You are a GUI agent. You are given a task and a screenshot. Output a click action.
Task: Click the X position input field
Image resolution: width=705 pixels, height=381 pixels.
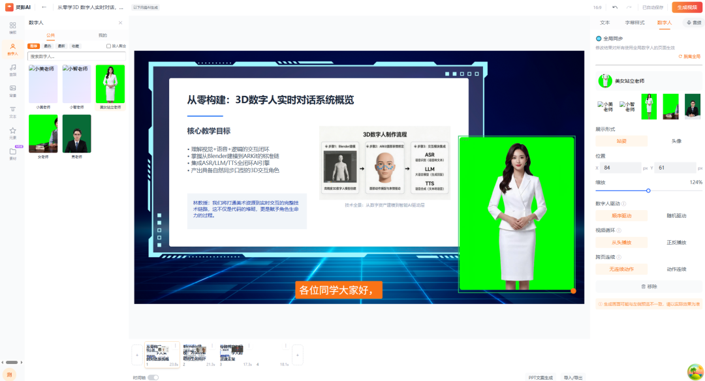click(x=621, y=168)
